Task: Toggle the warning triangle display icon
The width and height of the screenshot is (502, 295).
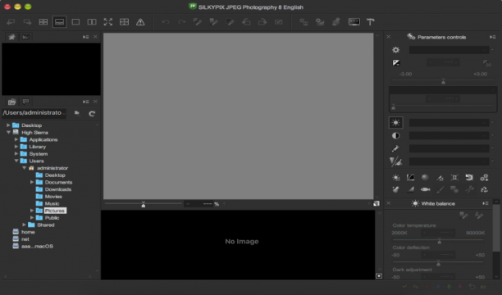Action: pyautogui.click(x=140, y=22)
